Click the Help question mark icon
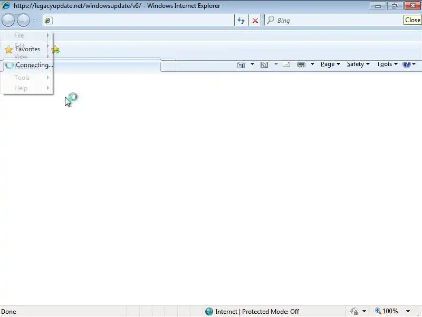The width and height of the screenshot is (422, 317). pos(406,64)
